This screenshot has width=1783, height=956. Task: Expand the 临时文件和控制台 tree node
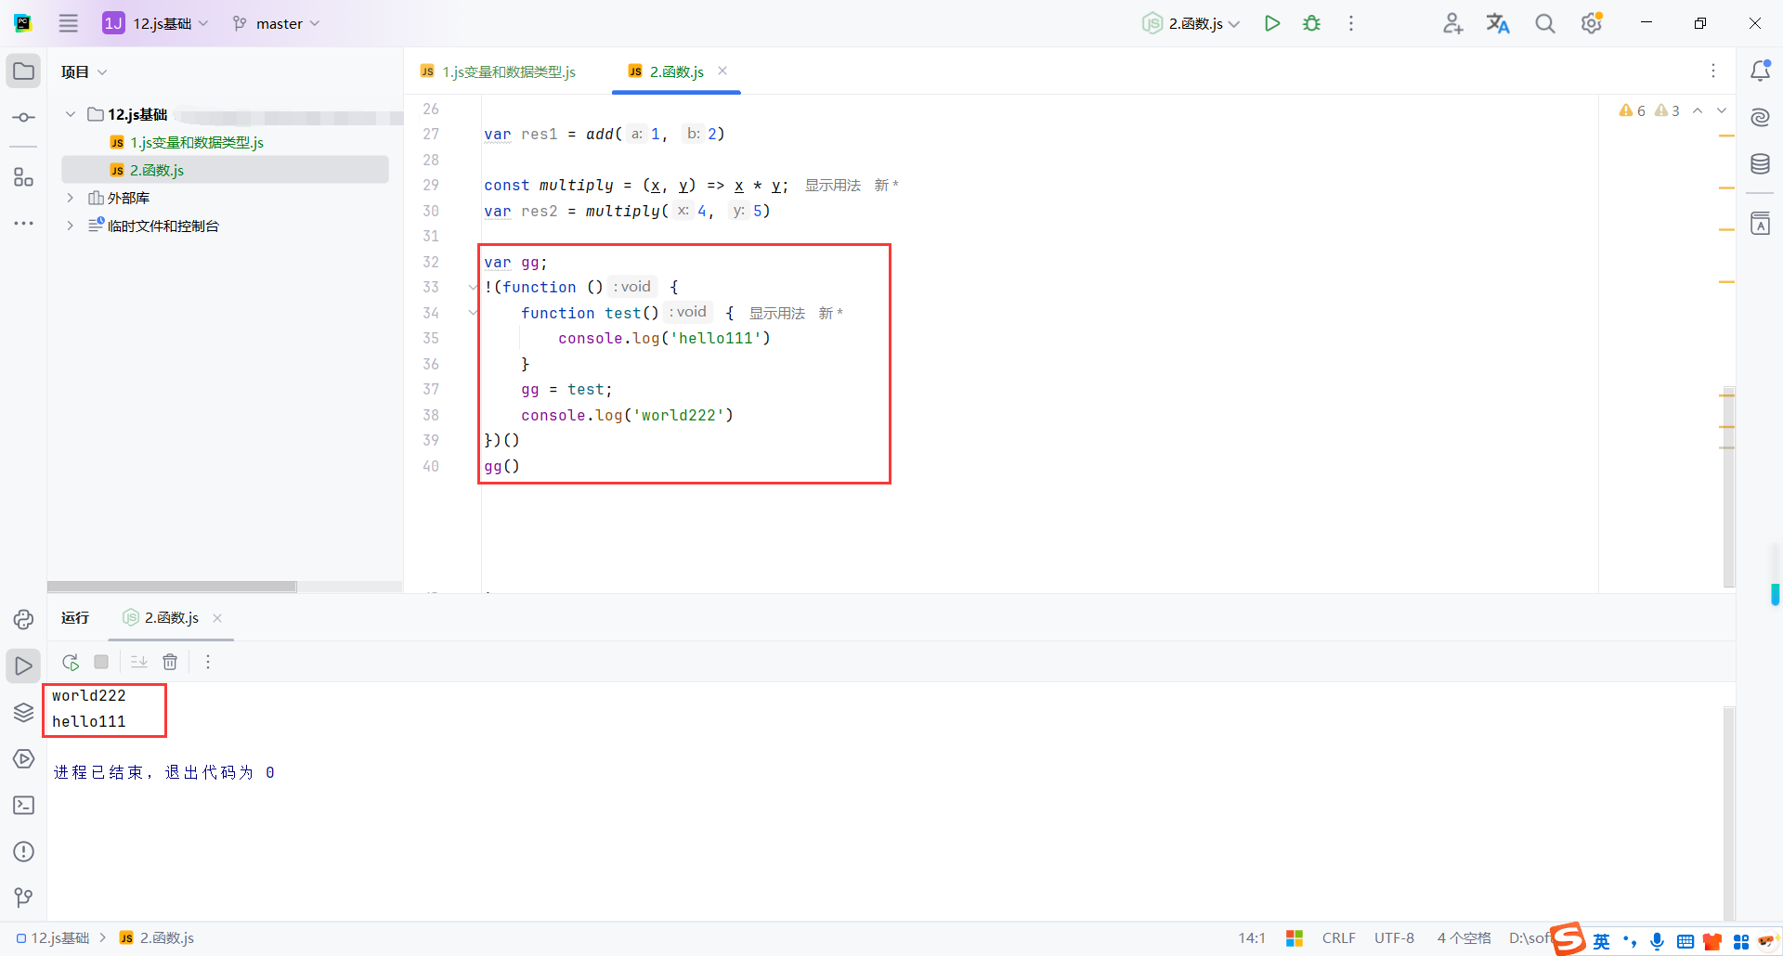coord(71,226)
